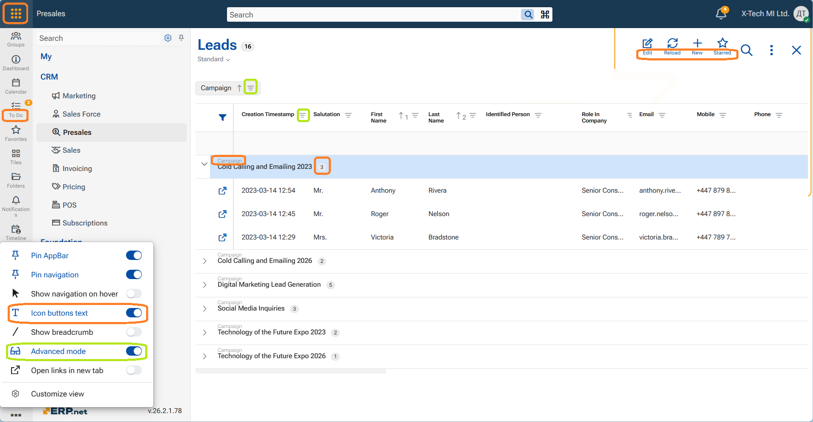Open the Calendar in the sidebar
The height and width of the screenshot is (422, 813).
[16, 86]
